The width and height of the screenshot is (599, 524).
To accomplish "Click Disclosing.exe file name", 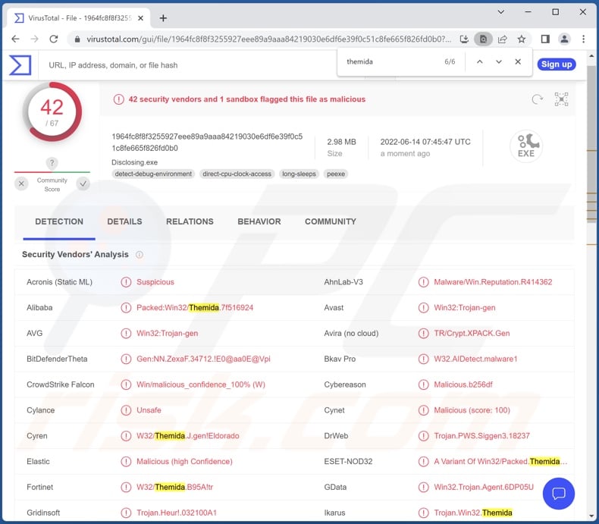I will coord(134,162).
